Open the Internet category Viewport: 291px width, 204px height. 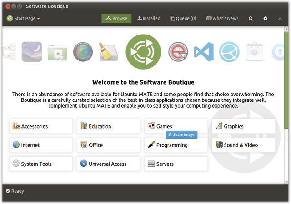[x=41, y=145]
